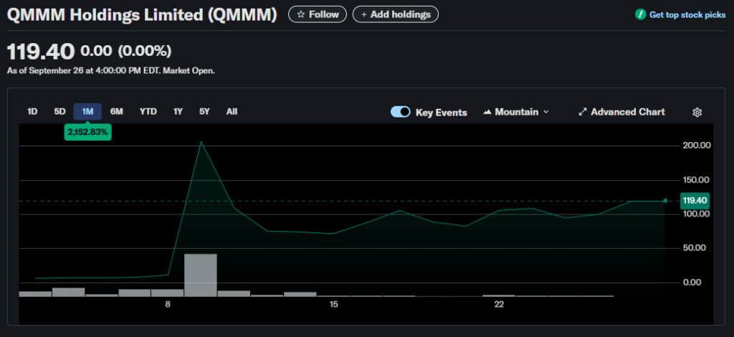734x337 pixels.
Task: Show the 5Y price range
Action: (204, 111)
